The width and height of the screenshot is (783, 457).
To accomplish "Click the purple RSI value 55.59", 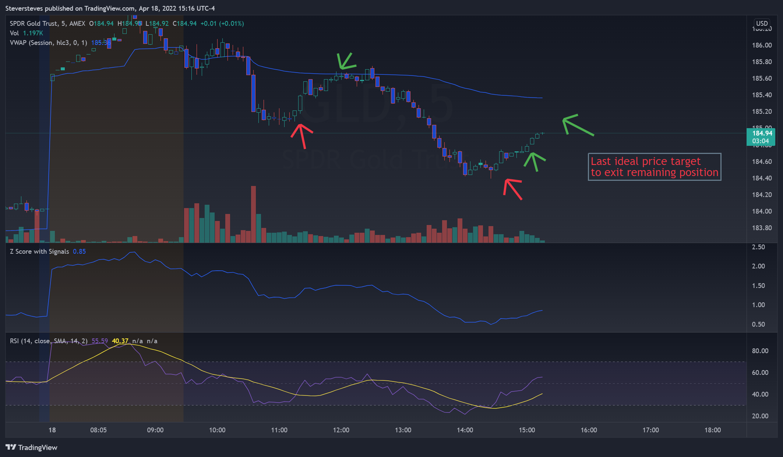I will [x=100, y=341].
